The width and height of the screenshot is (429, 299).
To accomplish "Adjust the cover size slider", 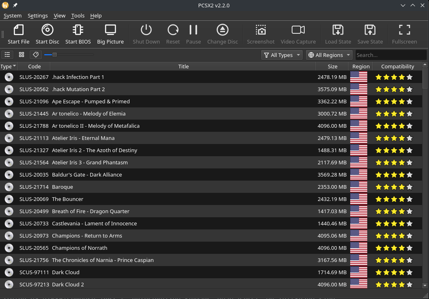I will (x=54, y=55).
